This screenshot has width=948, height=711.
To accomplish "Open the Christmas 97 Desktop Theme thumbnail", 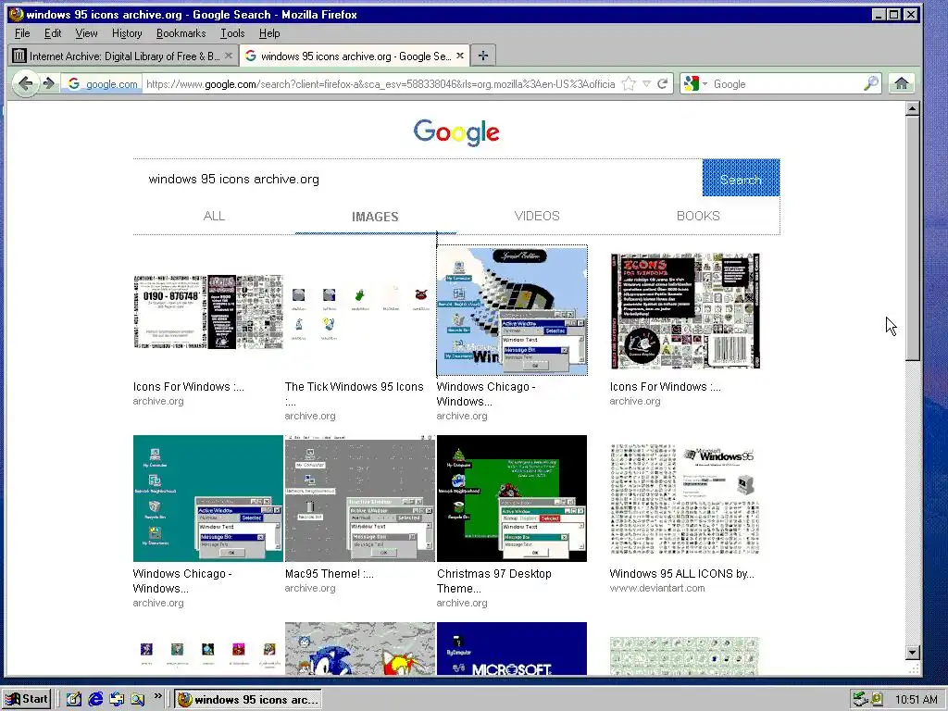I will point(511,498).
